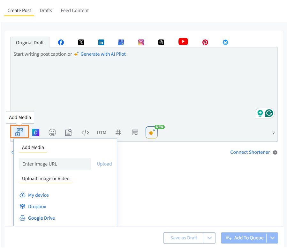287x248 pixels.
Task: Select the Instagram platform tab
Action: coord(141,42)
